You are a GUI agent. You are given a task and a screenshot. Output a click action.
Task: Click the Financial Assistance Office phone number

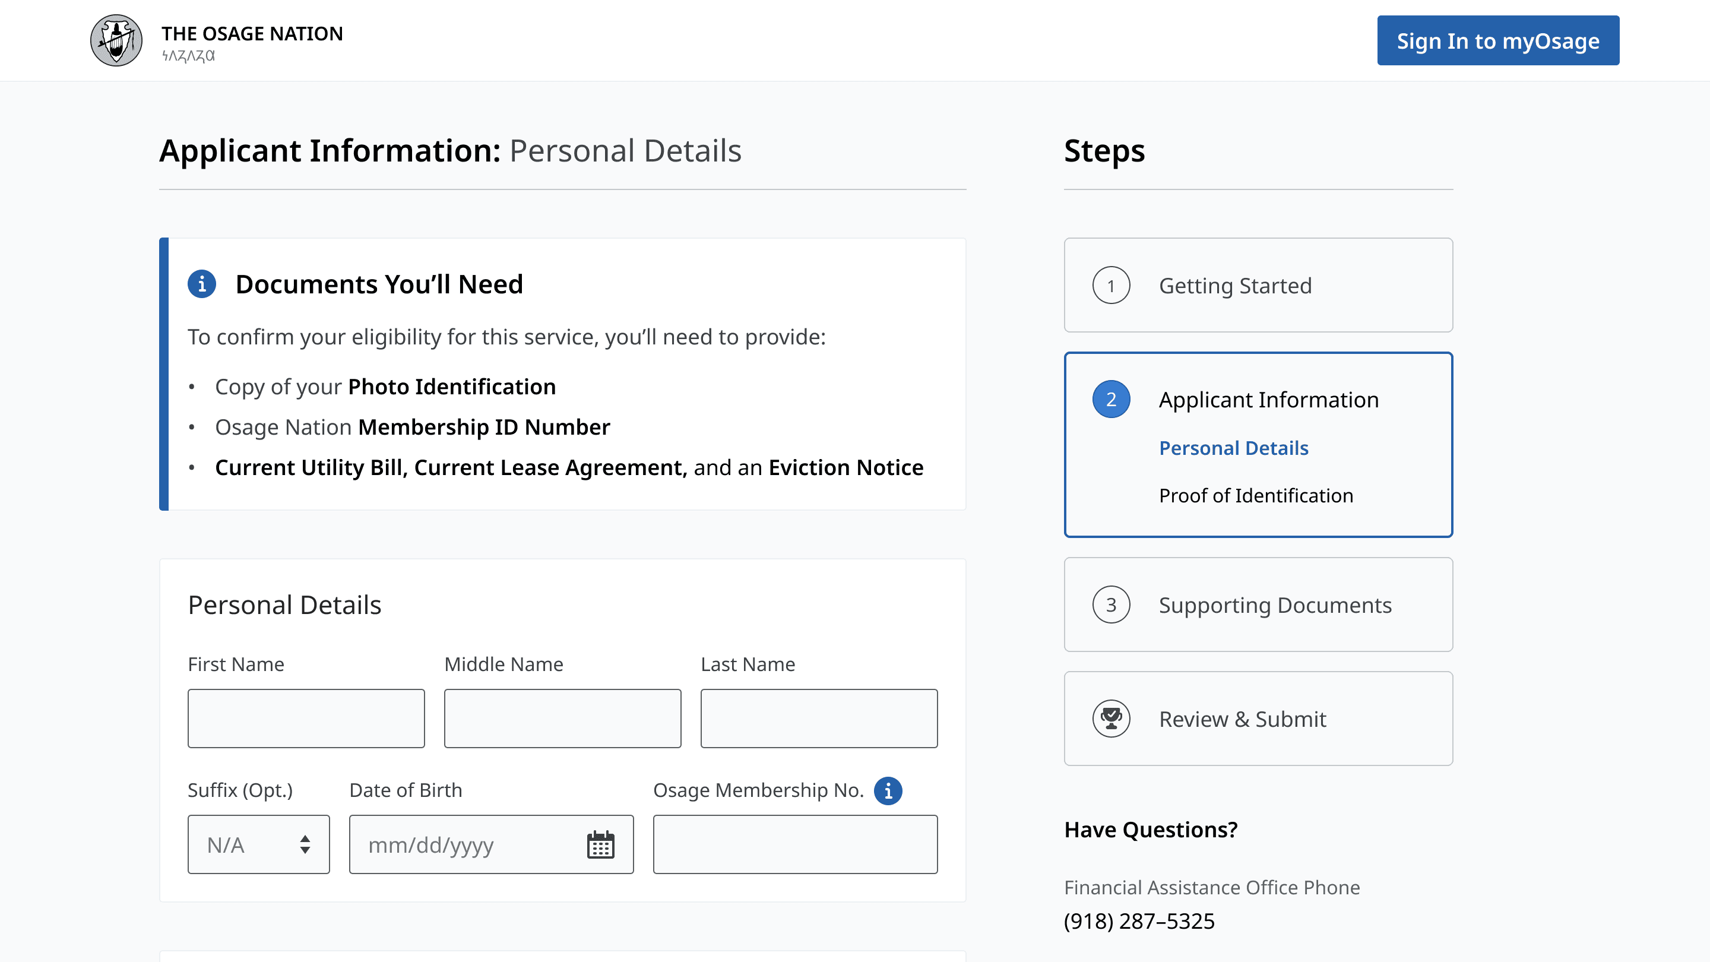pyautogui.click(x=1138, y=922)
